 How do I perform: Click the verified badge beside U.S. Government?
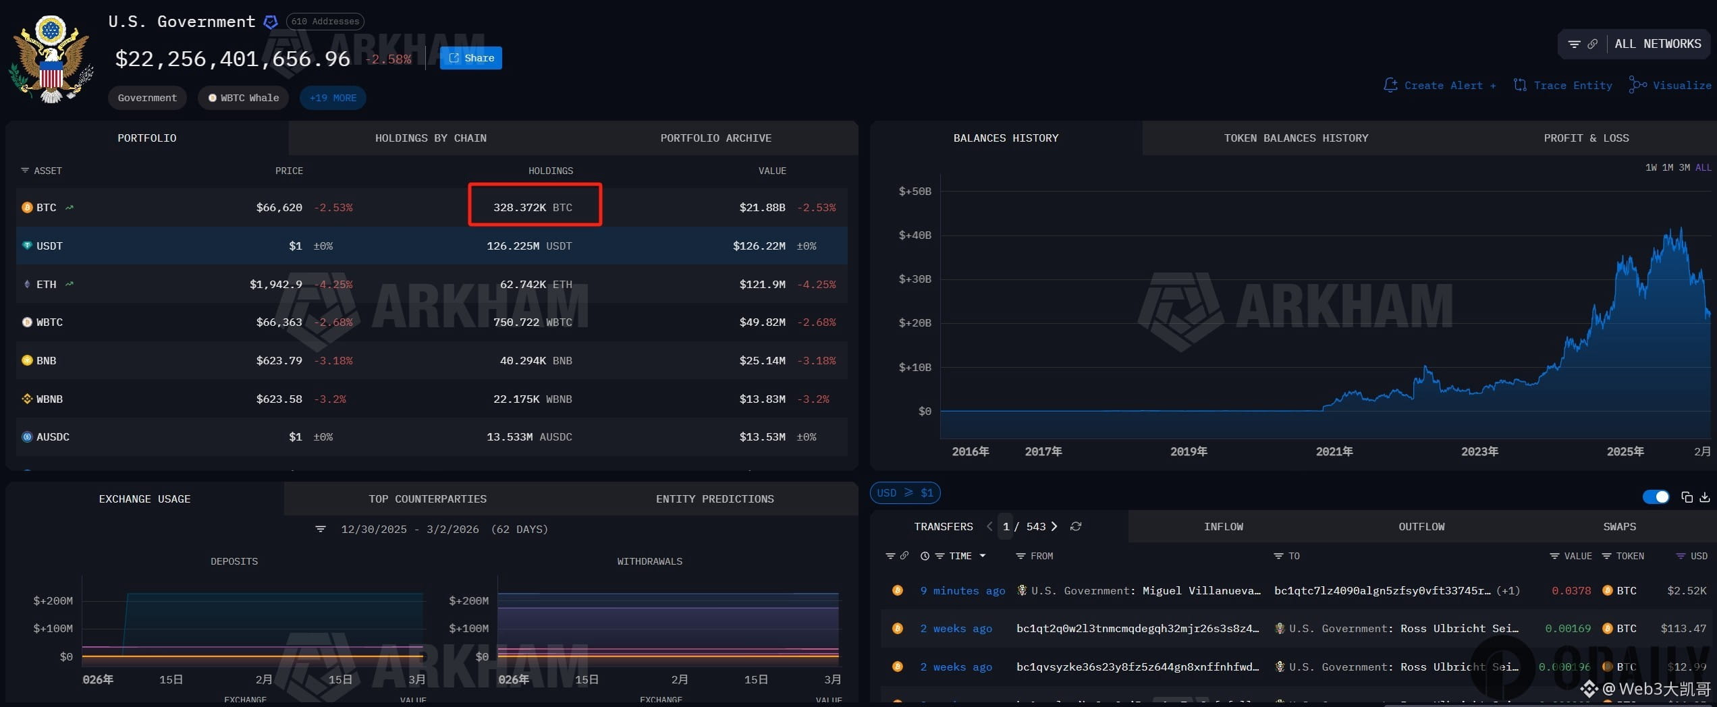[271, 22]
